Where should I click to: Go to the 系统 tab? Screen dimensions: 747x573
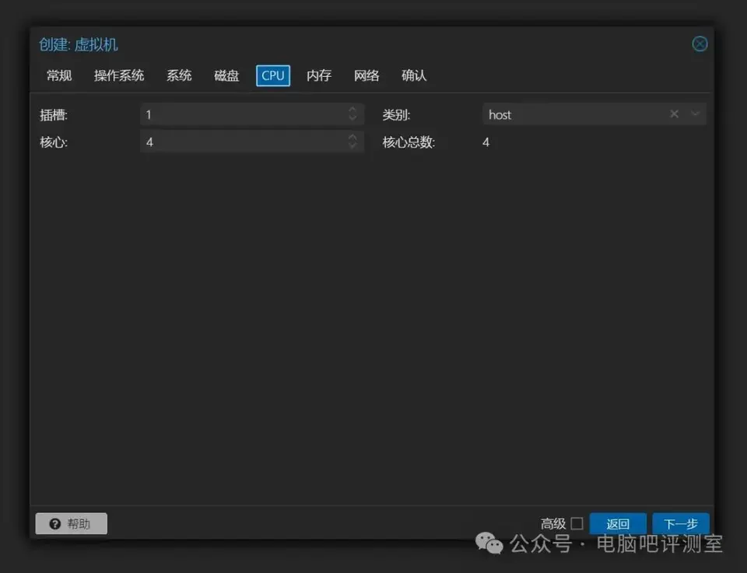click(179, 75)
